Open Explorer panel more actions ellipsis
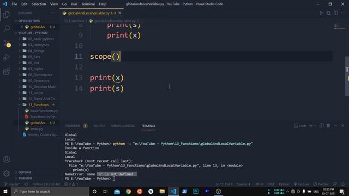 (53, 13)
